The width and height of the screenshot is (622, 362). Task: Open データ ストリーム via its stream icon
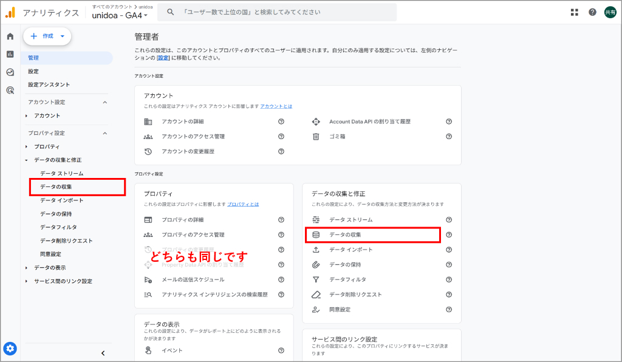click(x=317, y=220)
